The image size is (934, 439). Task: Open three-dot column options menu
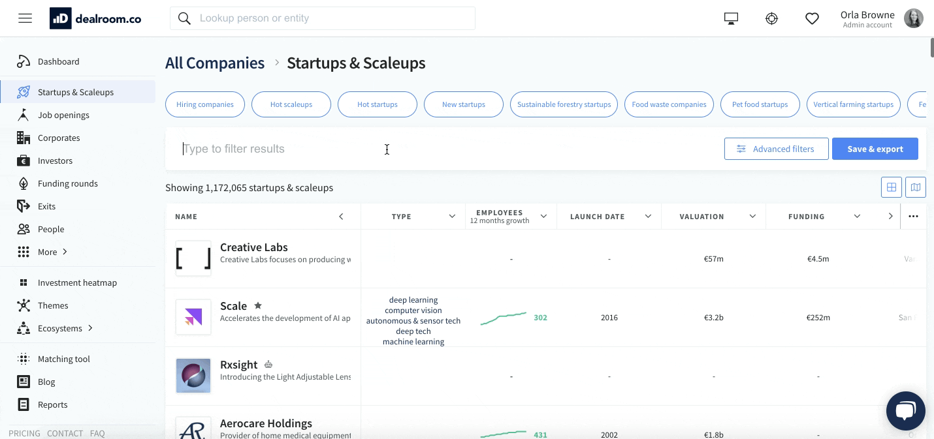913,217
